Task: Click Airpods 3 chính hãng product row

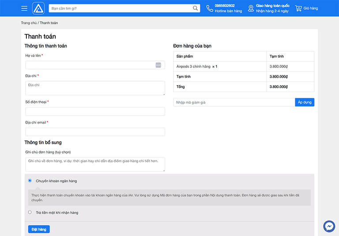Action: tap(244, 67)
